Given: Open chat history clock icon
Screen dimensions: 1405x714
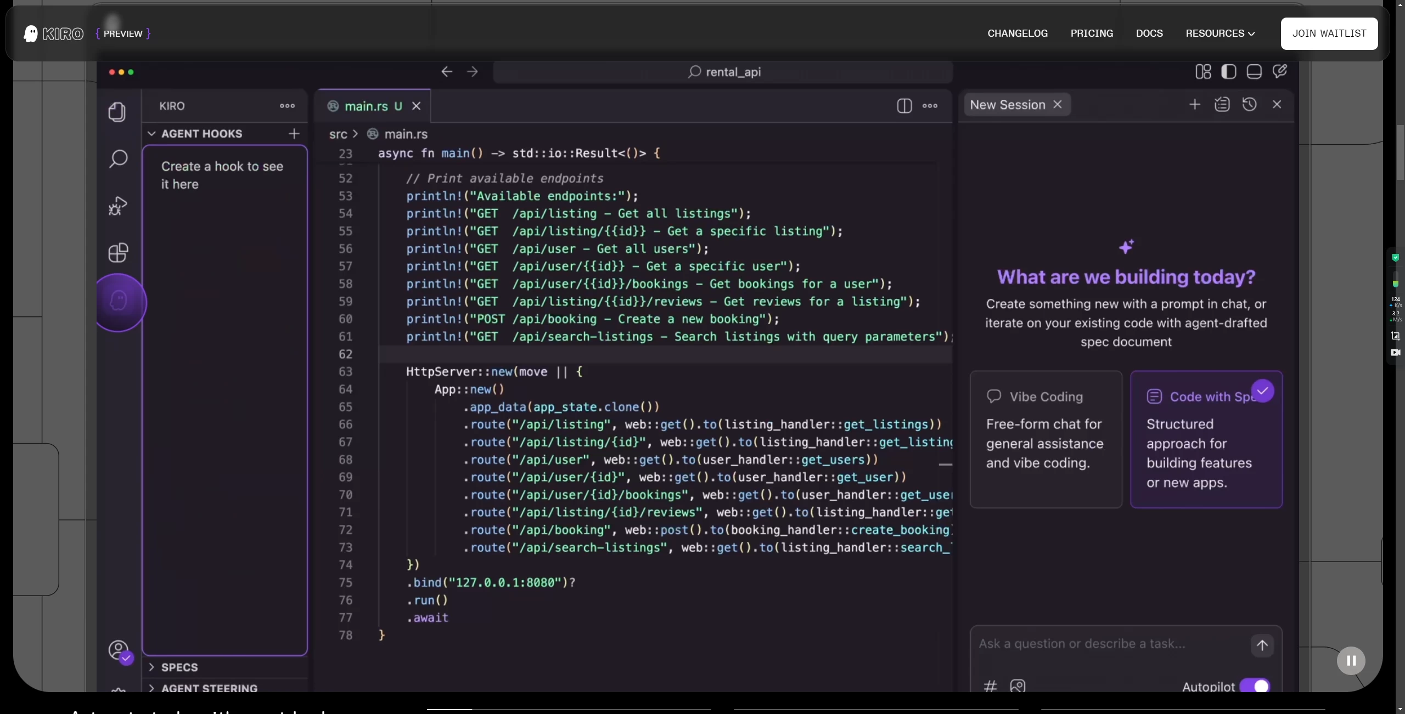Looking at the screenshot, I should point(1250,104).
